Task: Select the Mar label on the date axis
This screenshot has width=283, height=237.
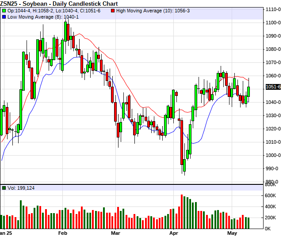Action: (x=116, y=233)
